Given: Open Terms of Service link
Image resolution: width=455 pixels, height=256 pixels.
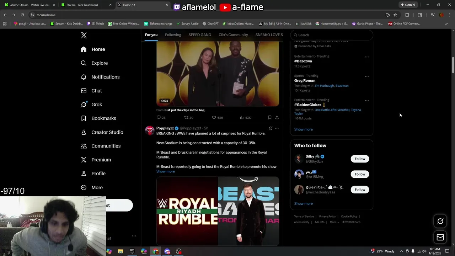Looking at the screenshot, I should pos(304,217).
